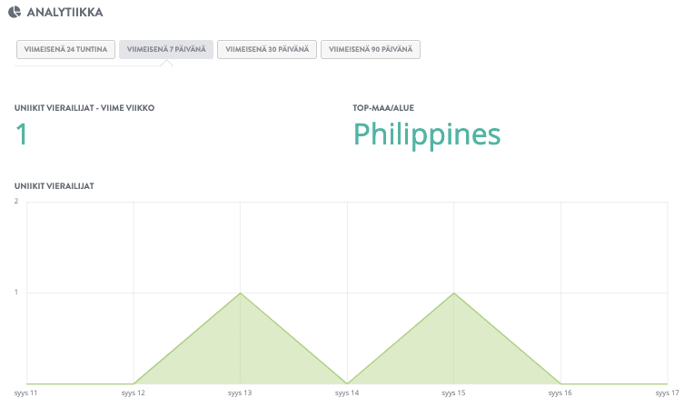694x408 pixels.
Task: Click the Analytiikka pie chart icon
Action: [x=15, y=13]
